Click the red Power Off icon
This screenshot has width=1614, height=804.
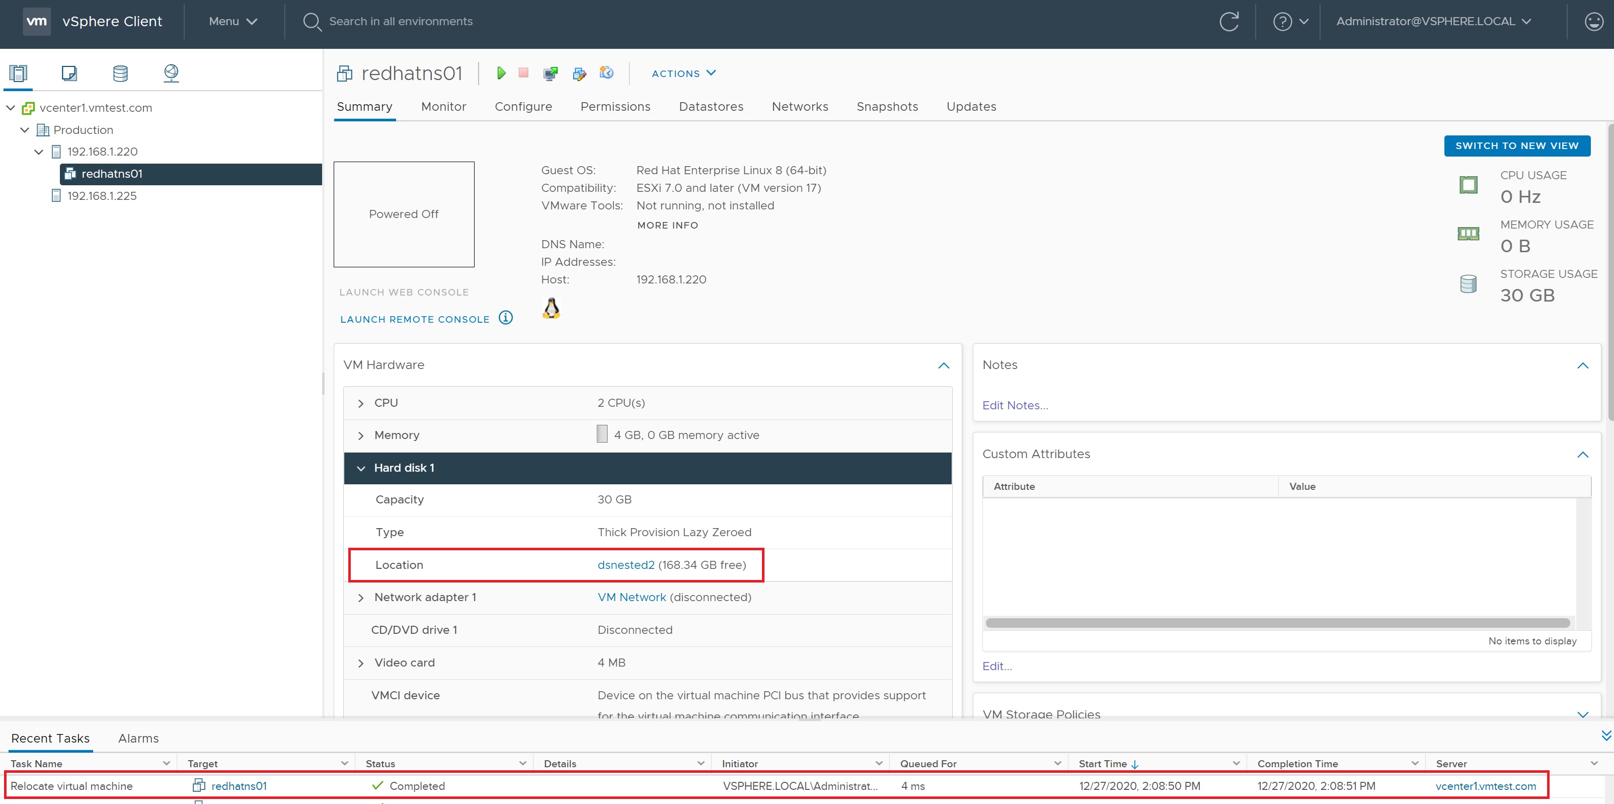[x=523, y=74]
